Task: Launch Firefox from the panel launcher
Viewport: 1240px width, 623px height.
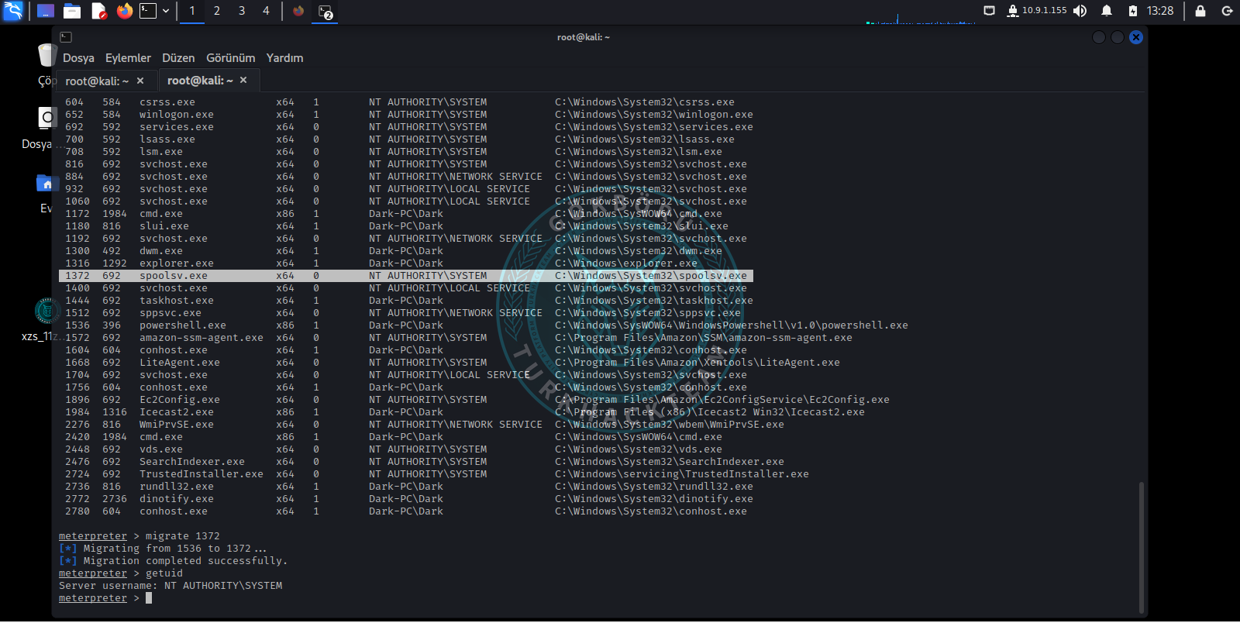Action: tap(124, 11)
